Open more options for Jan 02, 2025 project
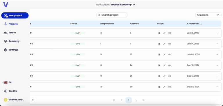Image resolution: width=223 pixels, height=106 pixels. tap(217, 55)
